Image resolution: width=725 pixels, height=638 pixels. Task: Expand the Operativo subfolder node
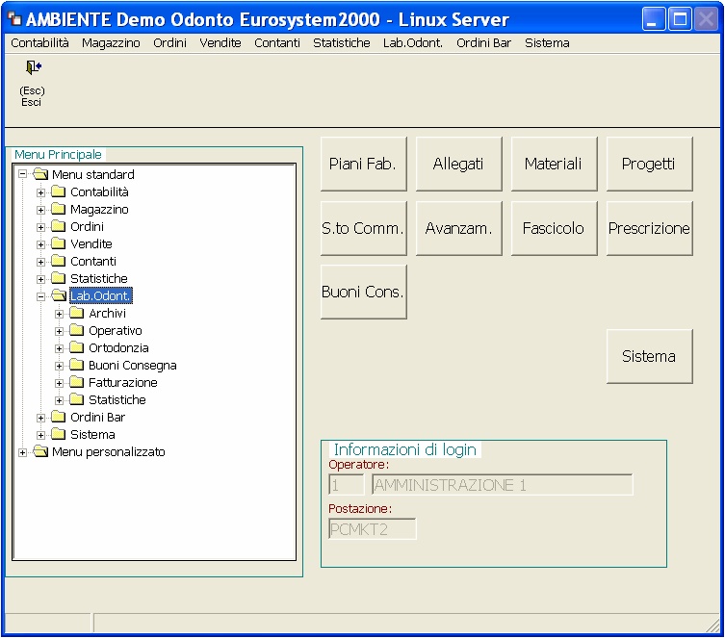[59, 331]
